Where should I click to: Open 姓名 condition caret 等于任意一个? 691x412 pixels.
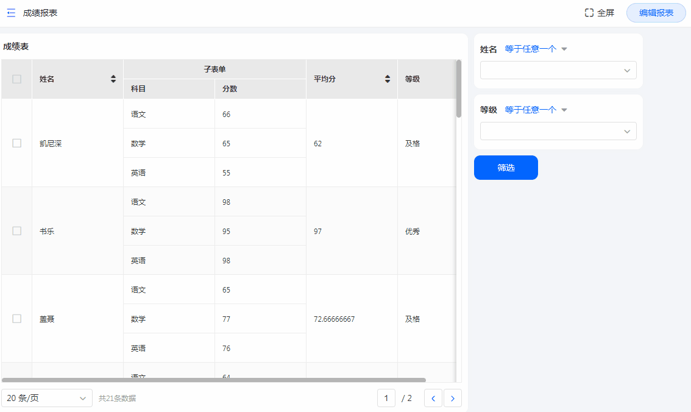564,49
